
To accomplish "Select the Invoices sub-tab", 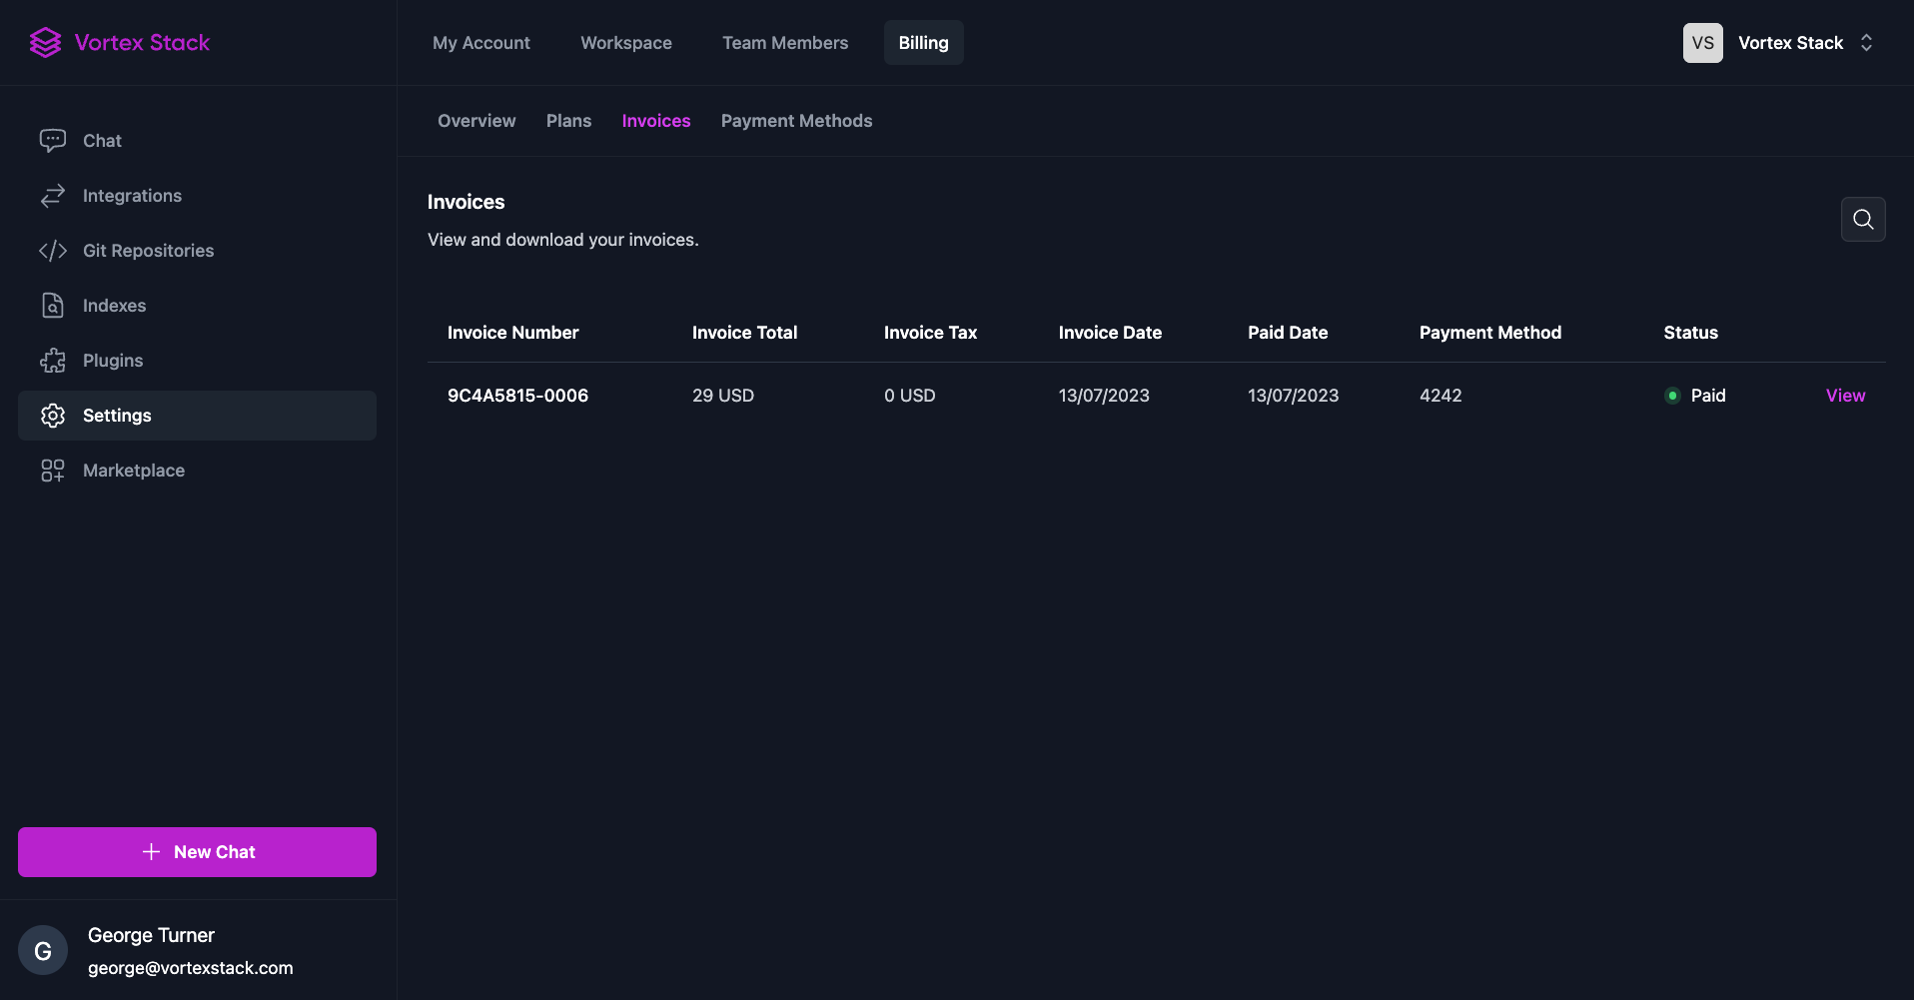I will (x=656, y=121).
